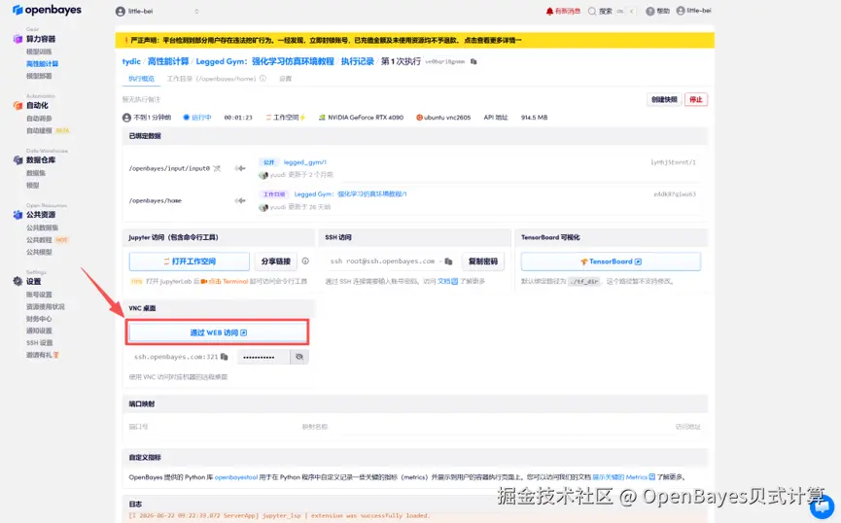Click info icon beside 工作目录 tab
The image size is (841, 523).
tap(263, 79)
